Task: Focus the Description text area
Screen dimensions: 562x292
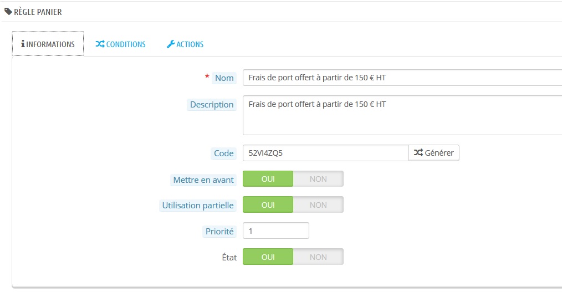Action: pyautogui.click(x=402, y=115)
